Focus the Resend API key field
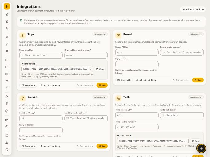The image size is (210, 157). tap(137, 52)
